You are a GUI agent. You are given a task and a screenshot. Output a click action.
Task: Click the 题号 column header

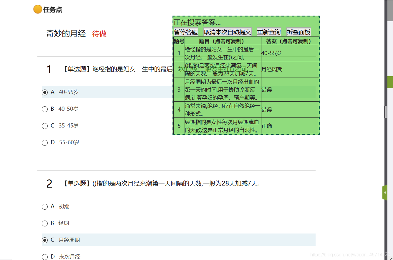(x=179, y=41)
